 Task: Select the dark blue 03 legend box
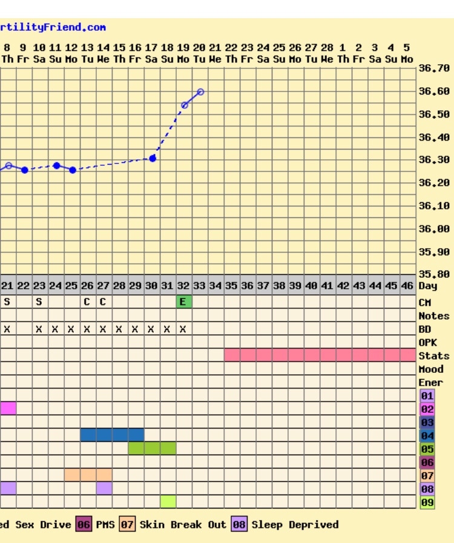coord(427,423)
